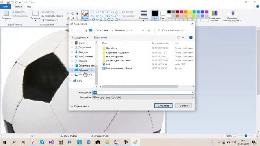Open the address bar history dropdown
The width and height of the screenshot is (260, 146).
click(x=143, y=30)
